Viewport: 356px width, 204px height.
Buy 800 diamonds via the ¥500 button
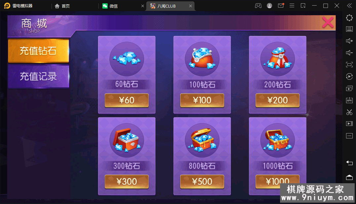pos(202,182)
